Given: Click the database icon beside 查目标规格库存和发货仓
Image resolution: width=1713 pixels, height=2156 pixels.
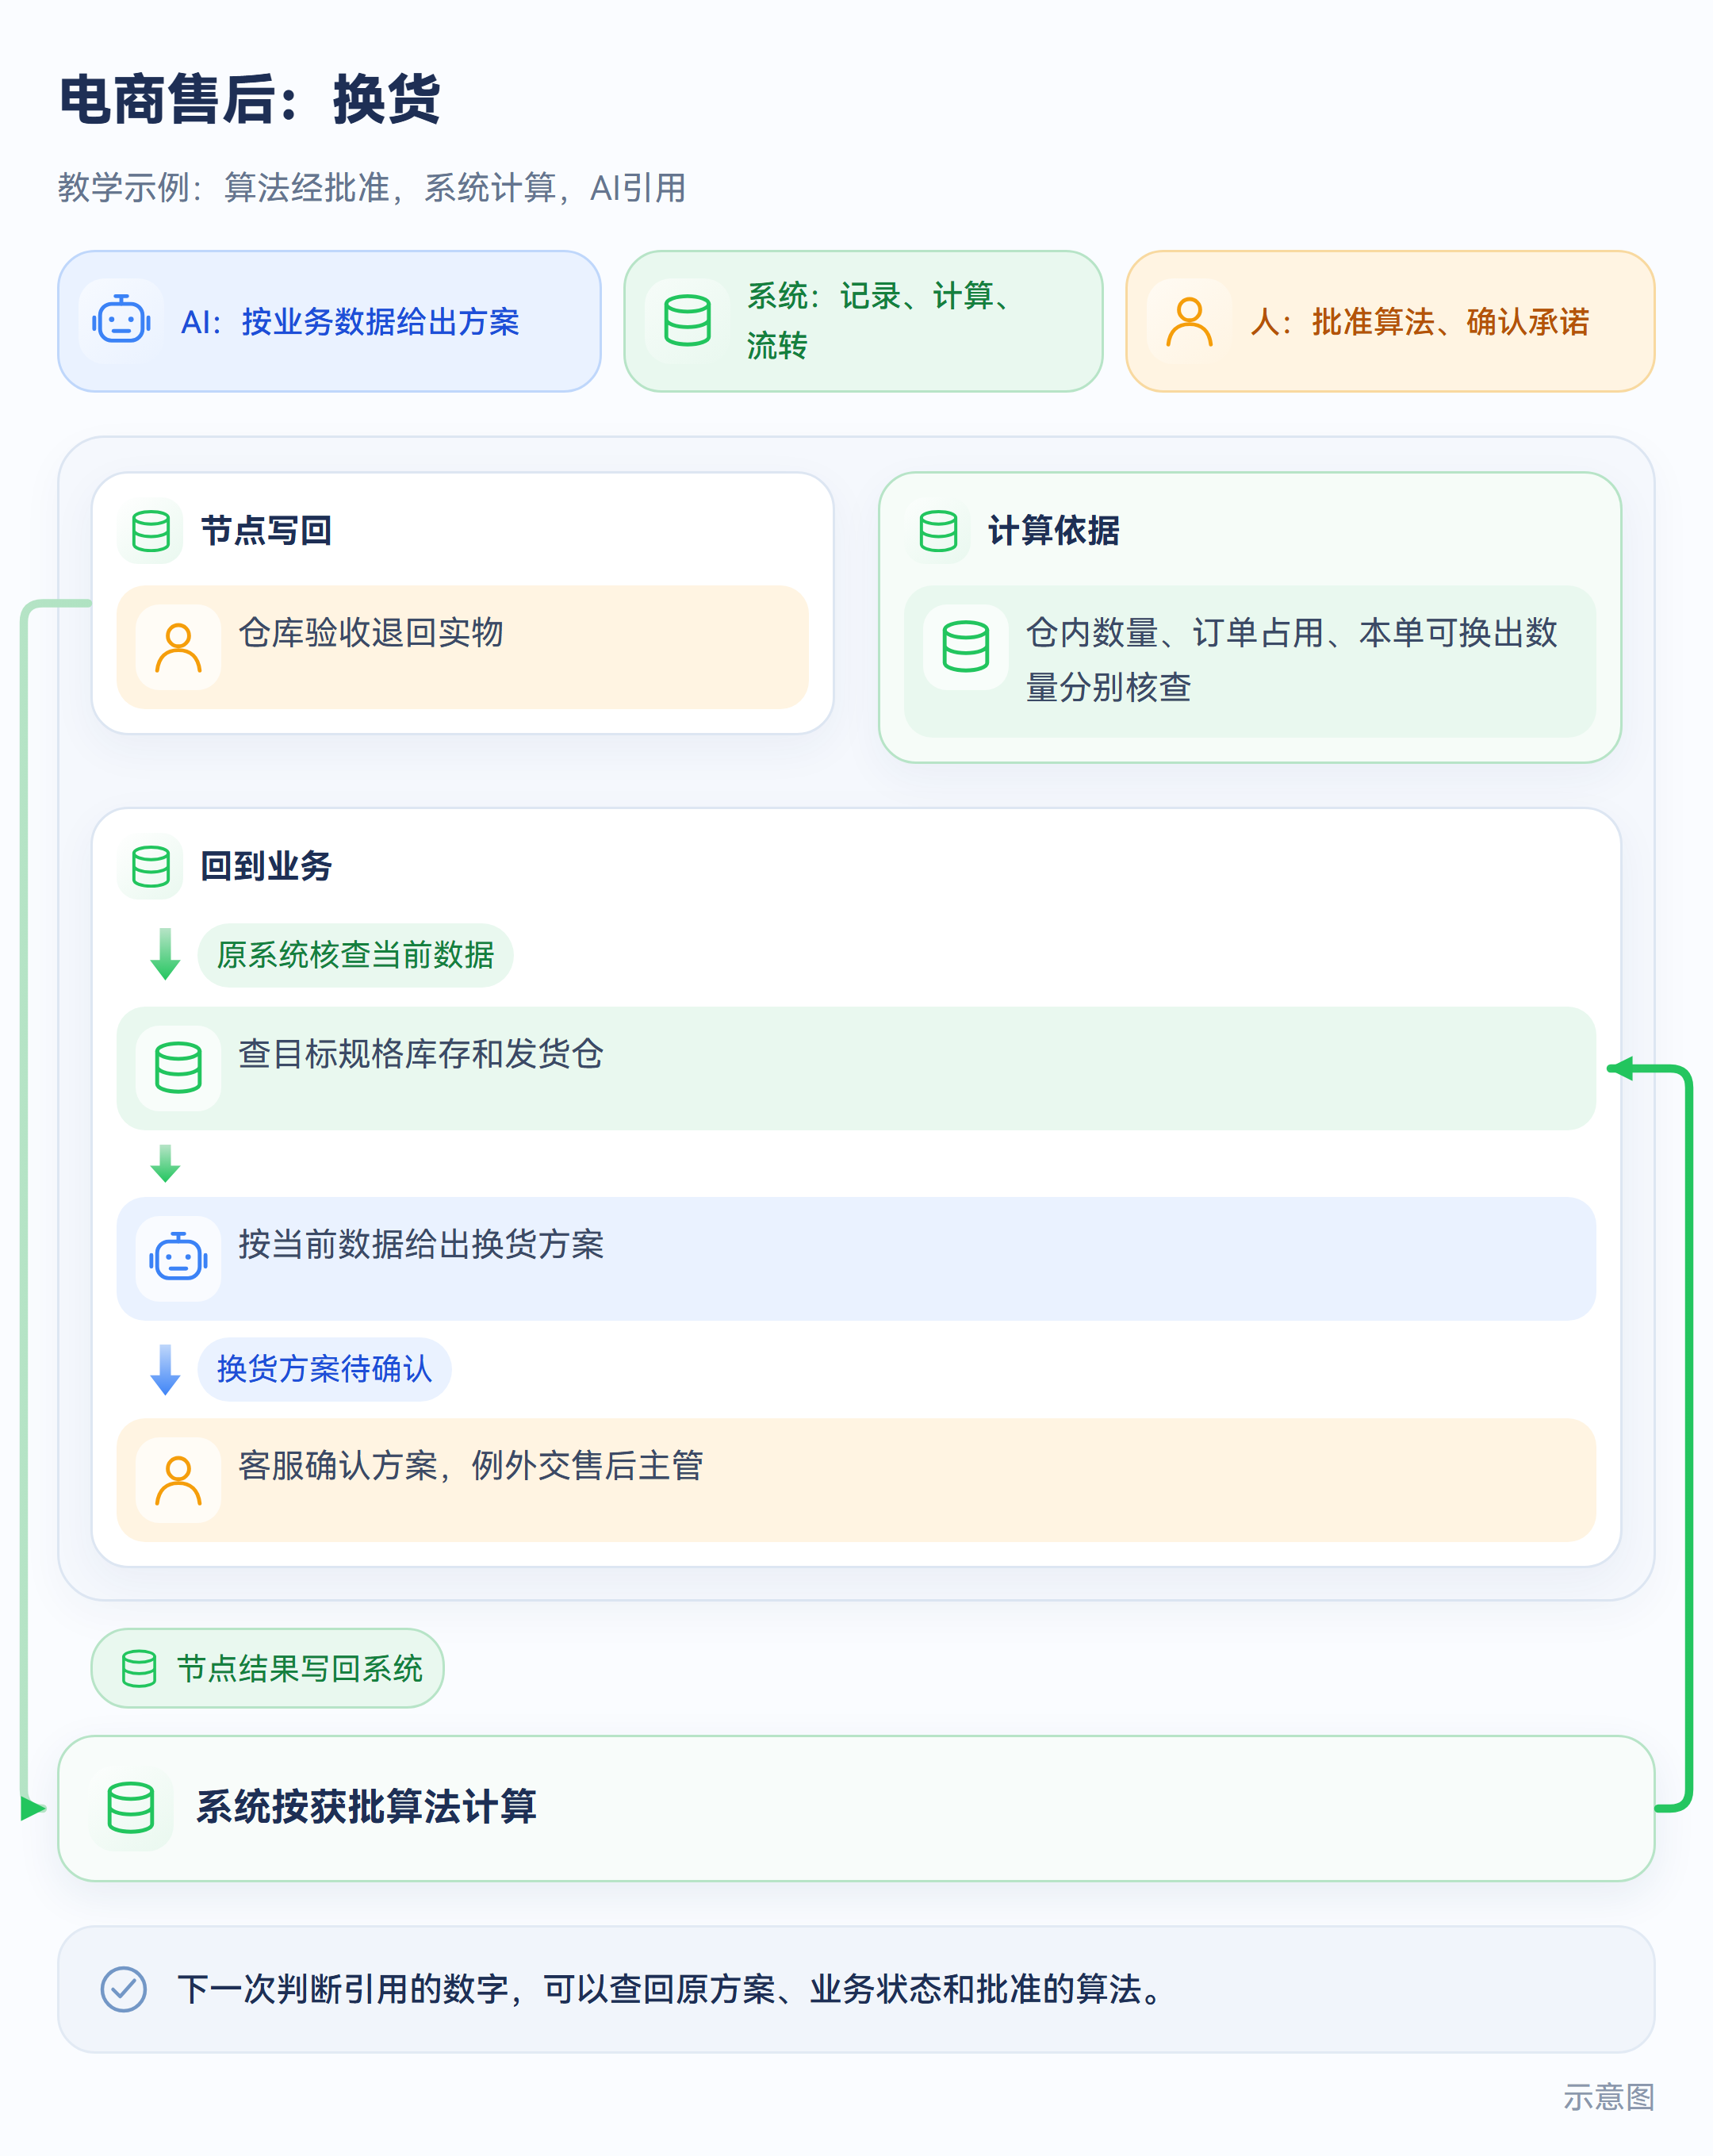Looking at the screenshot, I should [x=178, y=1068].
